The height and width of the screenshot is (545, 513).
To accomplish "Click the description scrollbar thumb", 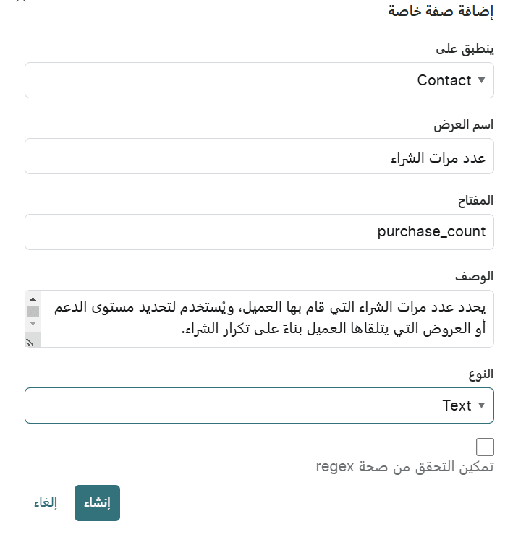I will click(33, 311).
